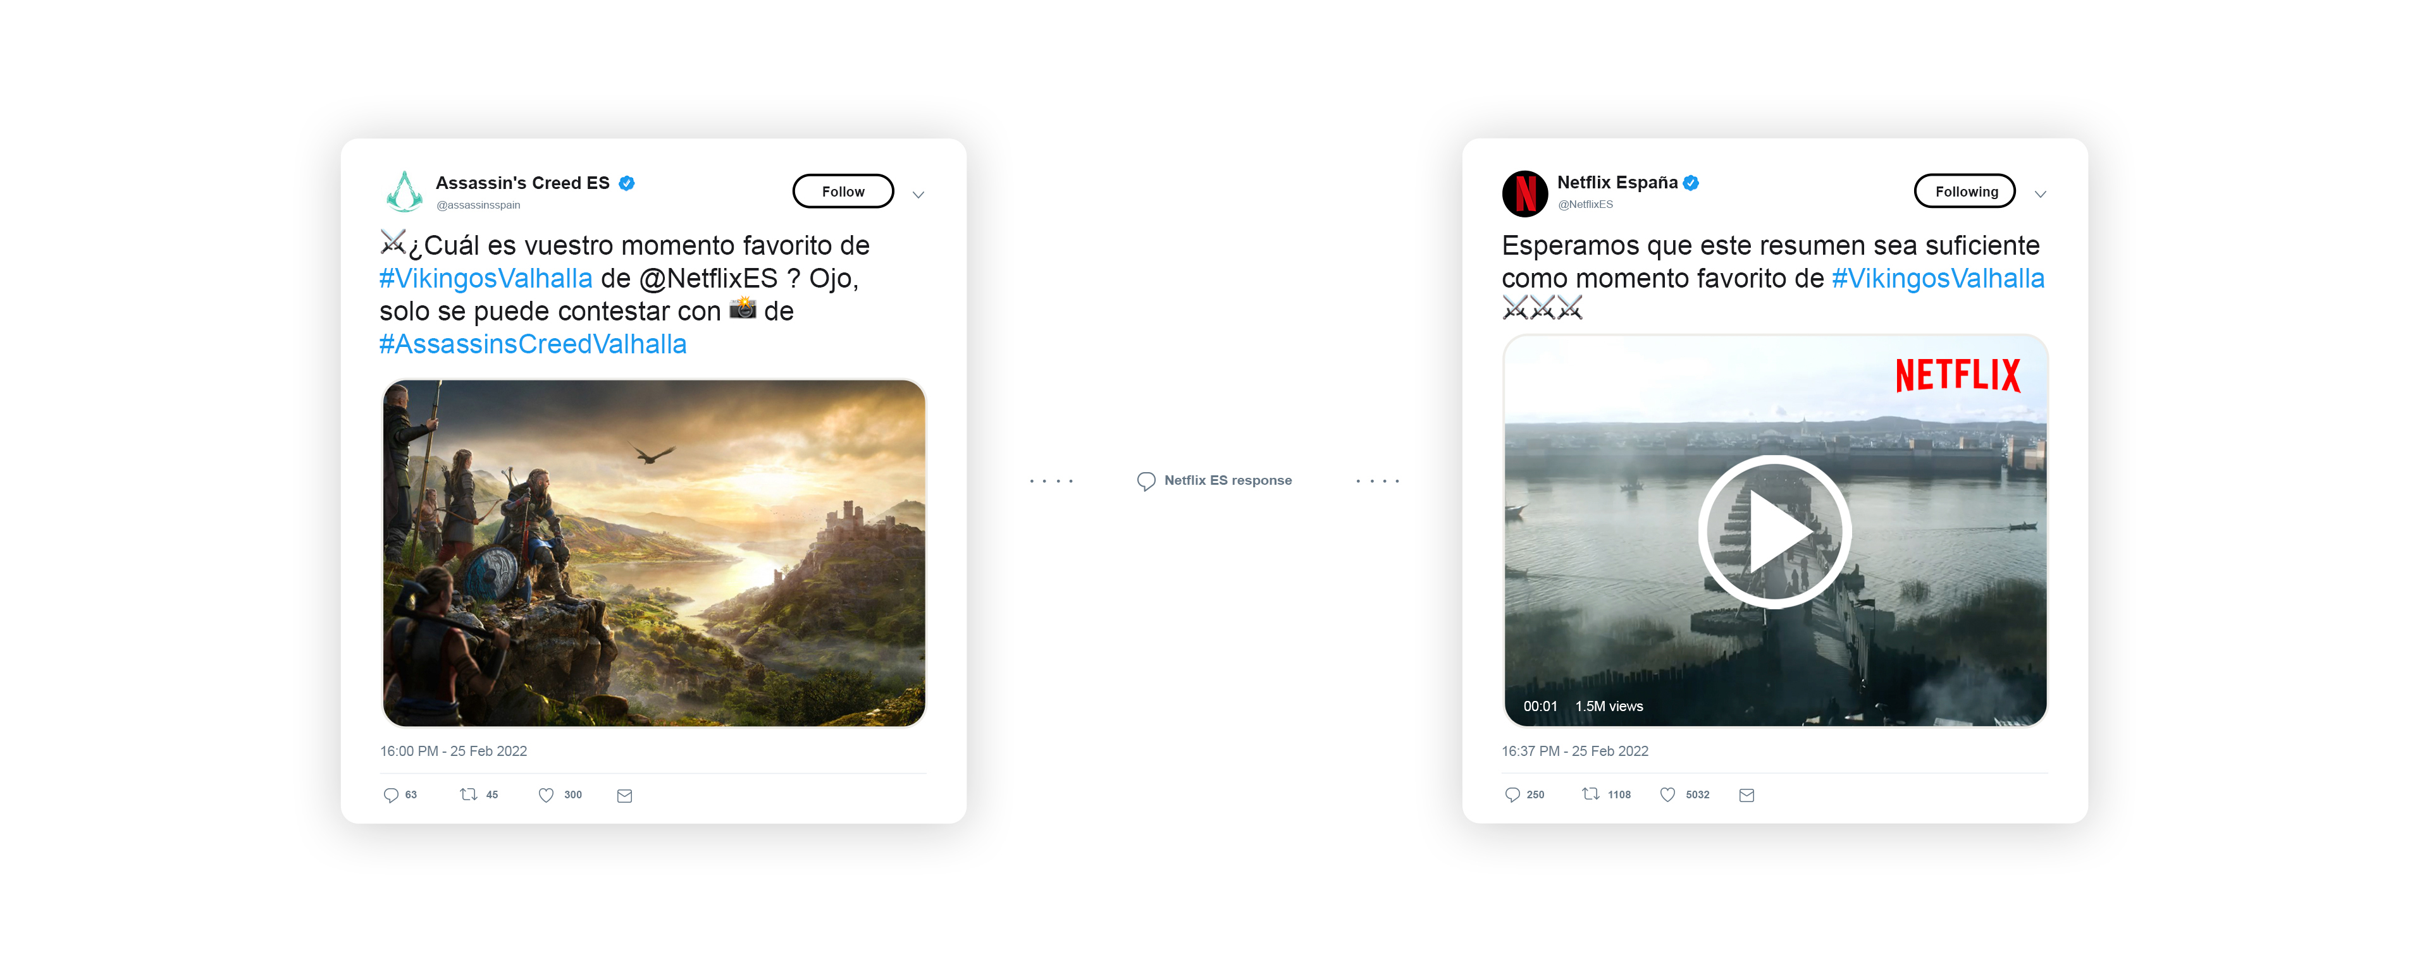Open the Assassin's Creed Valhalla artwork image

click(653, 553)
